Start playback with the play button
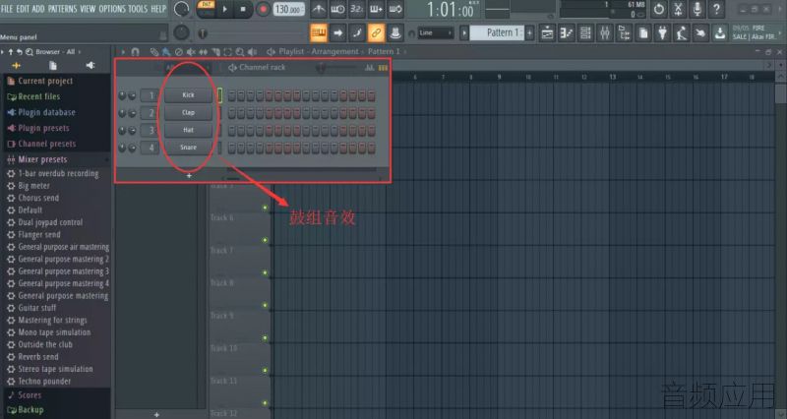 [x=225, y=9]
